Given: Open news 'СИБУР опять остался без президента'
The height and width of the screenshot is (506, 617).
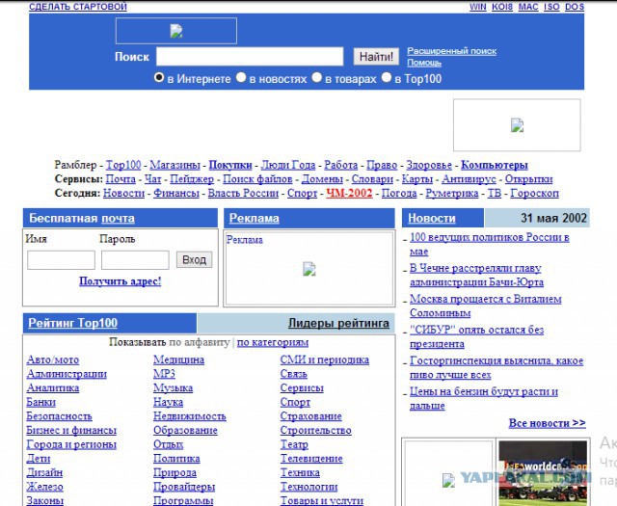Looking at the screenshot, I should tap(476, 336).
